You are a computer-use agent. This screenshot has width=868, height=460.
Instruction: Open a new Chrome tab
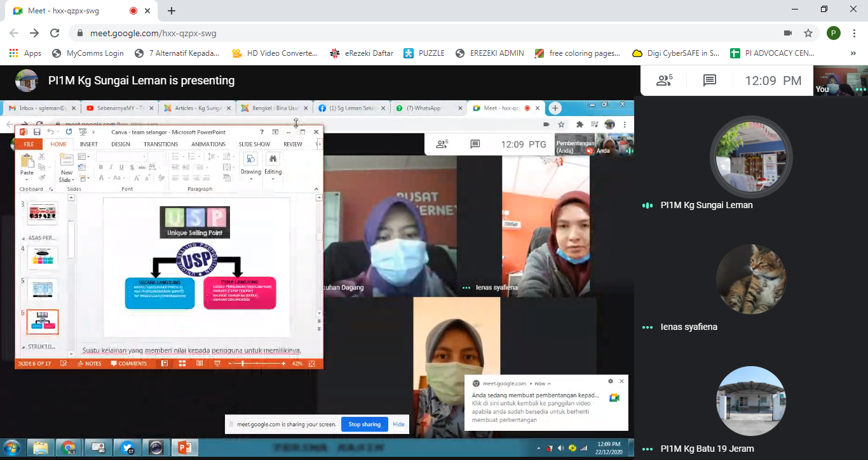[172, 11]
